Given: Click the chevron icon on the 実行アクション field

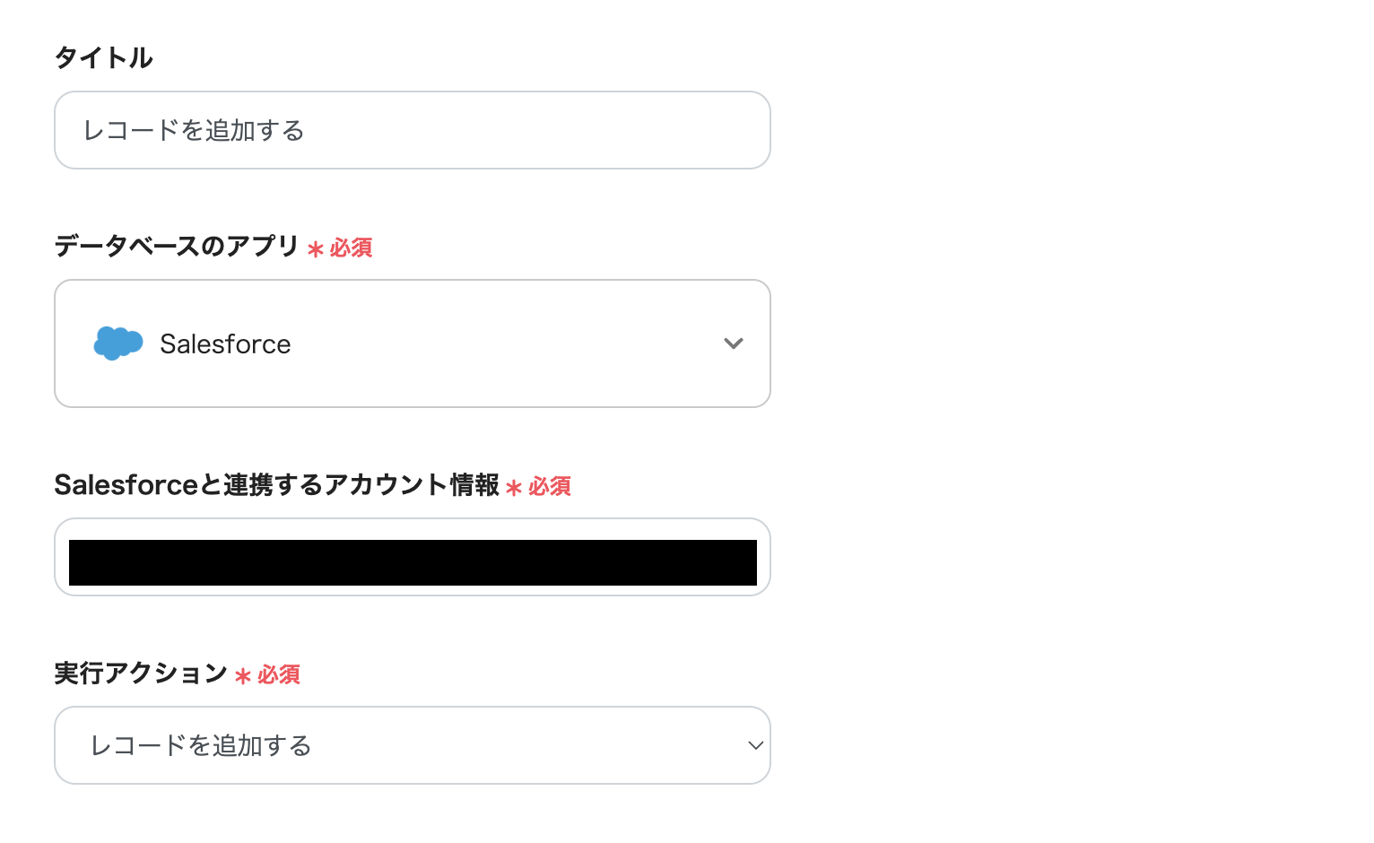Looking at the screenshot, I should (x=754, y=745).
